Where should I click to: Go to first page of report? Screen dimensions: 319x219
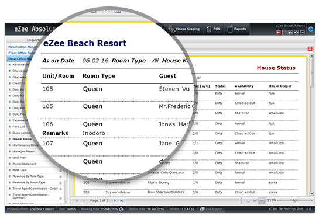(x=77, y=201)
